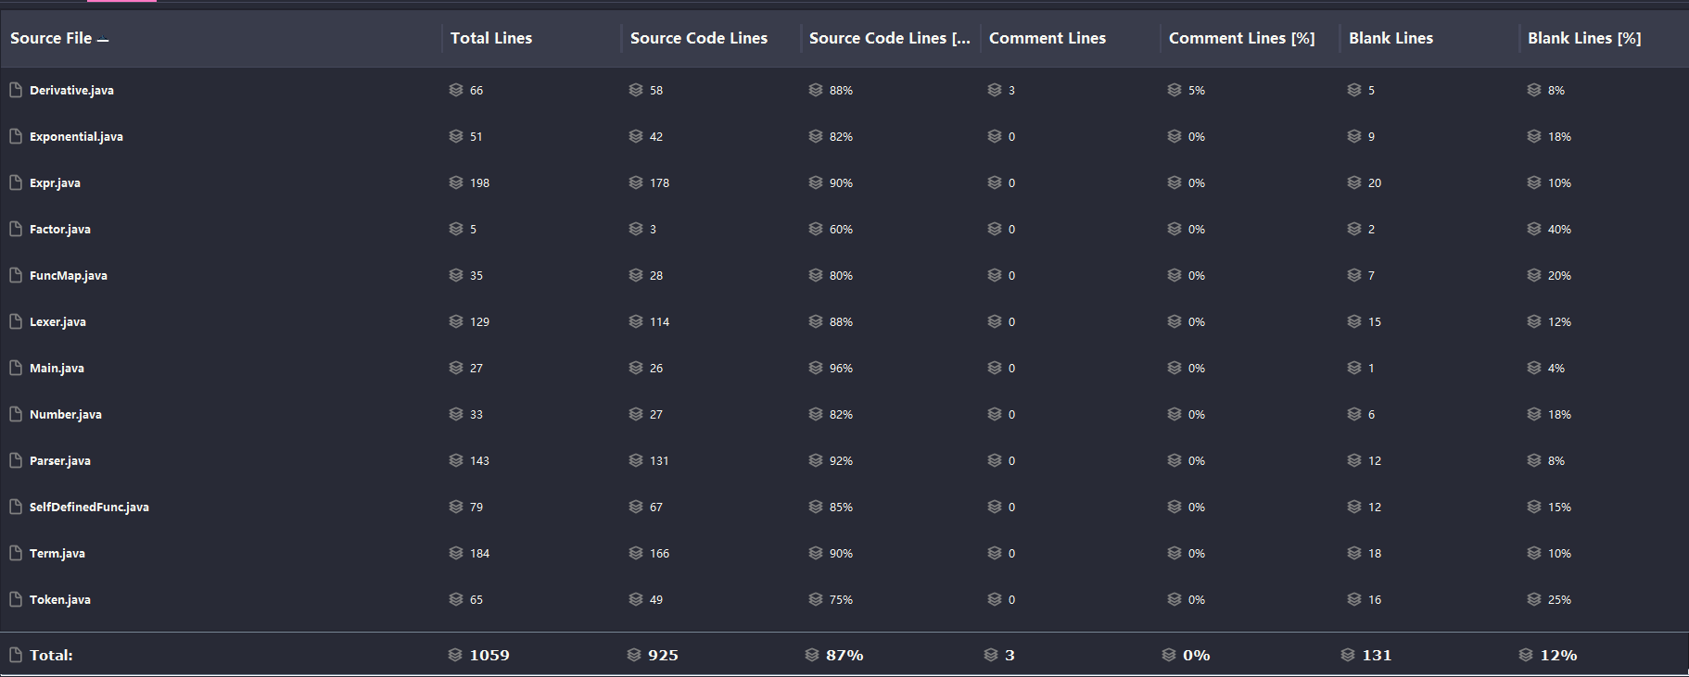Select the FuncMap.java file name

(69, 275)
